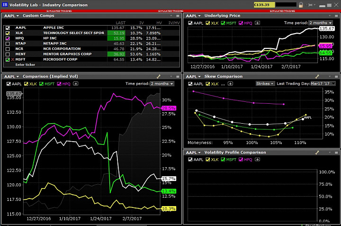
Task: Click the plus icon in Volatility Profile legend
Action: coord(257,160)
